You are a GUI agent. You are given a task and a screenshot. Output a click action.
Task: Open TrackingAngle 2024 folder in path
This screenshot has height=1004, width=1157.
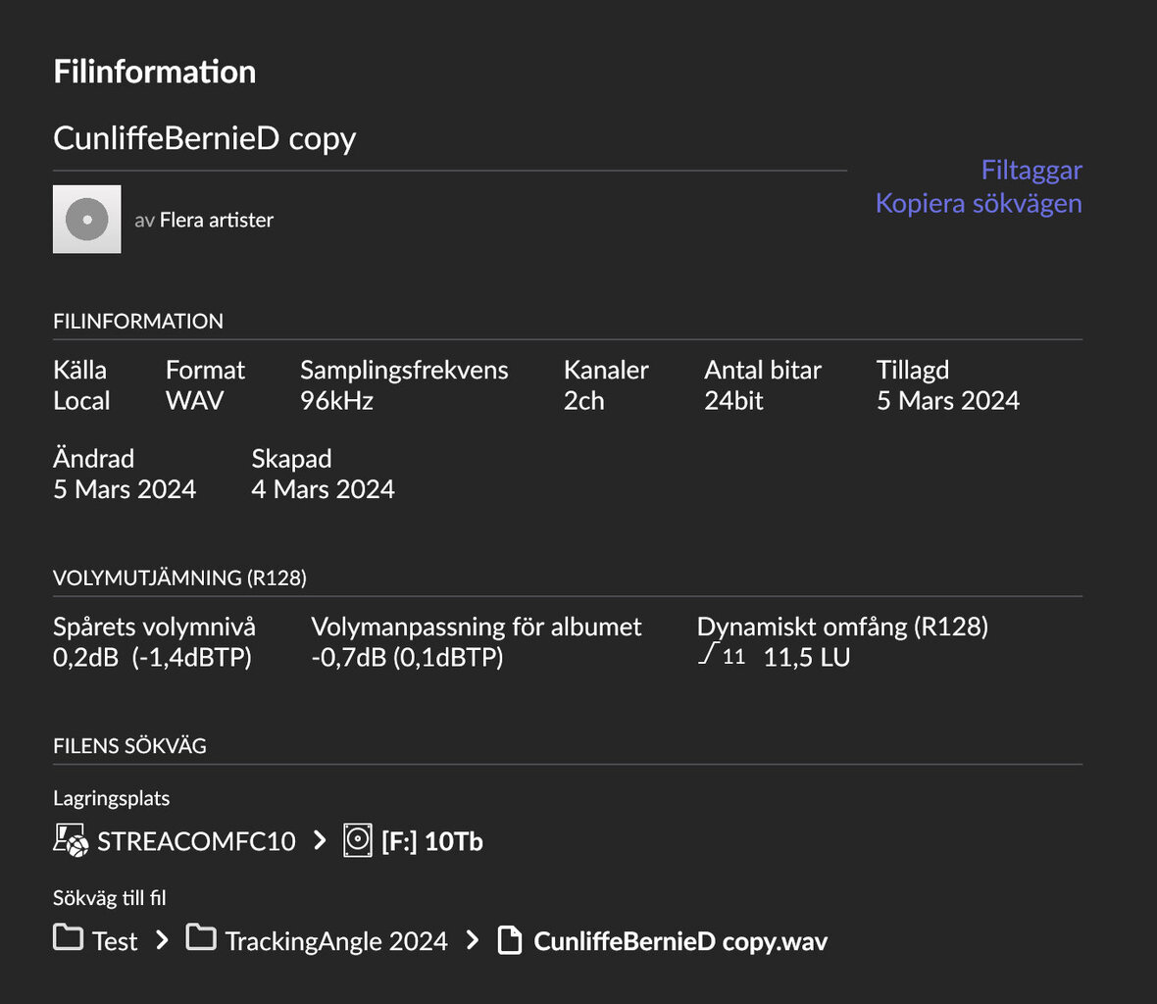click(336, 941)
